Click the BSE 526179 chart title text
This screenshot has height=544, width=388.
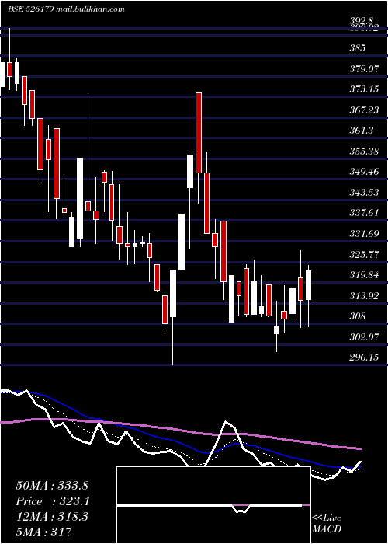pos(66,9)
